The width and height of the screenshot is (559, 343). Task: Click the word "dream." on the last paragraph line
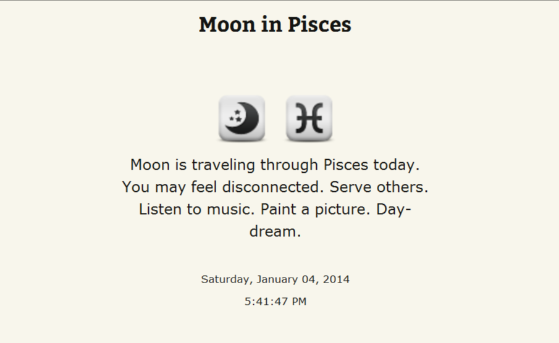click(x=275, y=231)
